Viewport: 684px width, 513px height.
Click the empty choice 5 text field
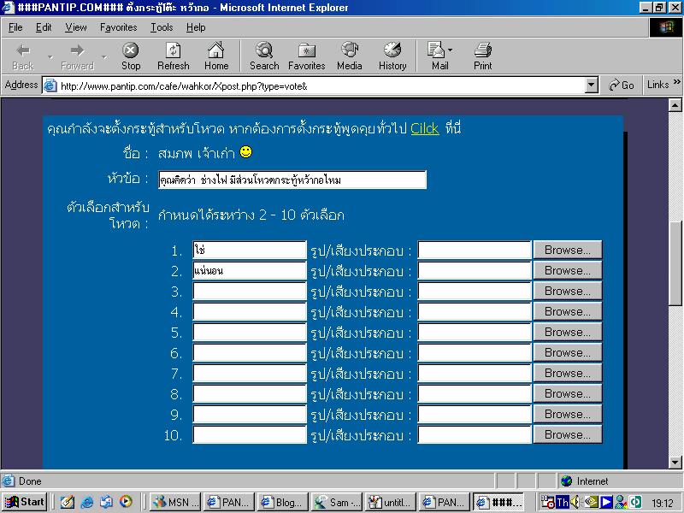[x=250, y=332]
